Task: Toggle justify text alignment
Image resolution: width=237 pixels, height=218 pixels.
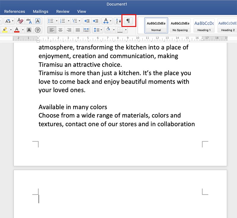Action: click(78, 30)
